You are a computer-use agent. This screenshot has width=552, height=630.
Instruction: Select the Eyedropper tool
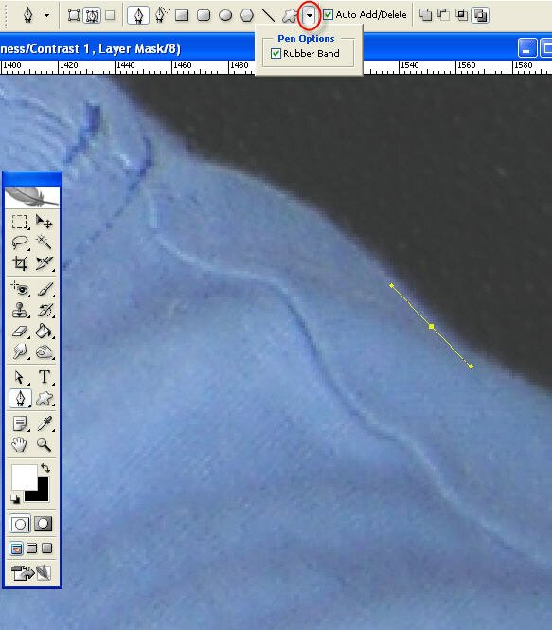point(44,423)
